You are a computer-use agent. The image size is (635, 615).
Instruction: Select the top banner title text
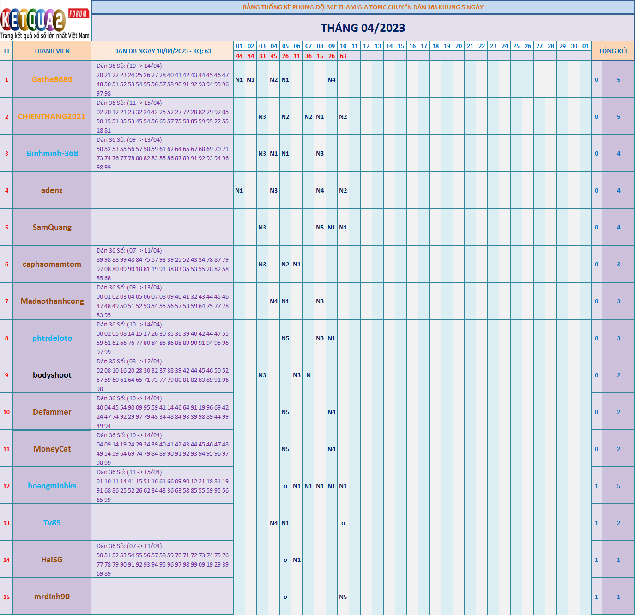point(363,7)
